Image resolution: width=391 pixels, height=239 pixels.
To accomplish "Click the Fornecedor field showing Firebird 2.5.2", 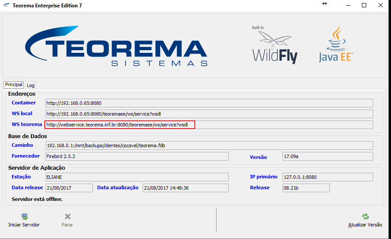I will pos(137,156).
